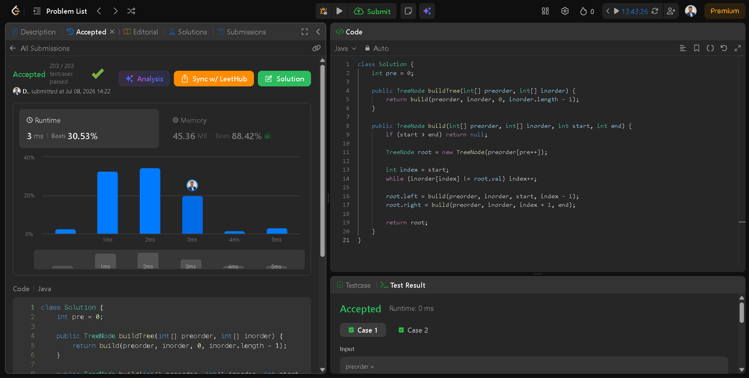Reset code with the undo arrow icon
Image resolution: width=749 pixels, height=378 pixels.
(723, 48)
